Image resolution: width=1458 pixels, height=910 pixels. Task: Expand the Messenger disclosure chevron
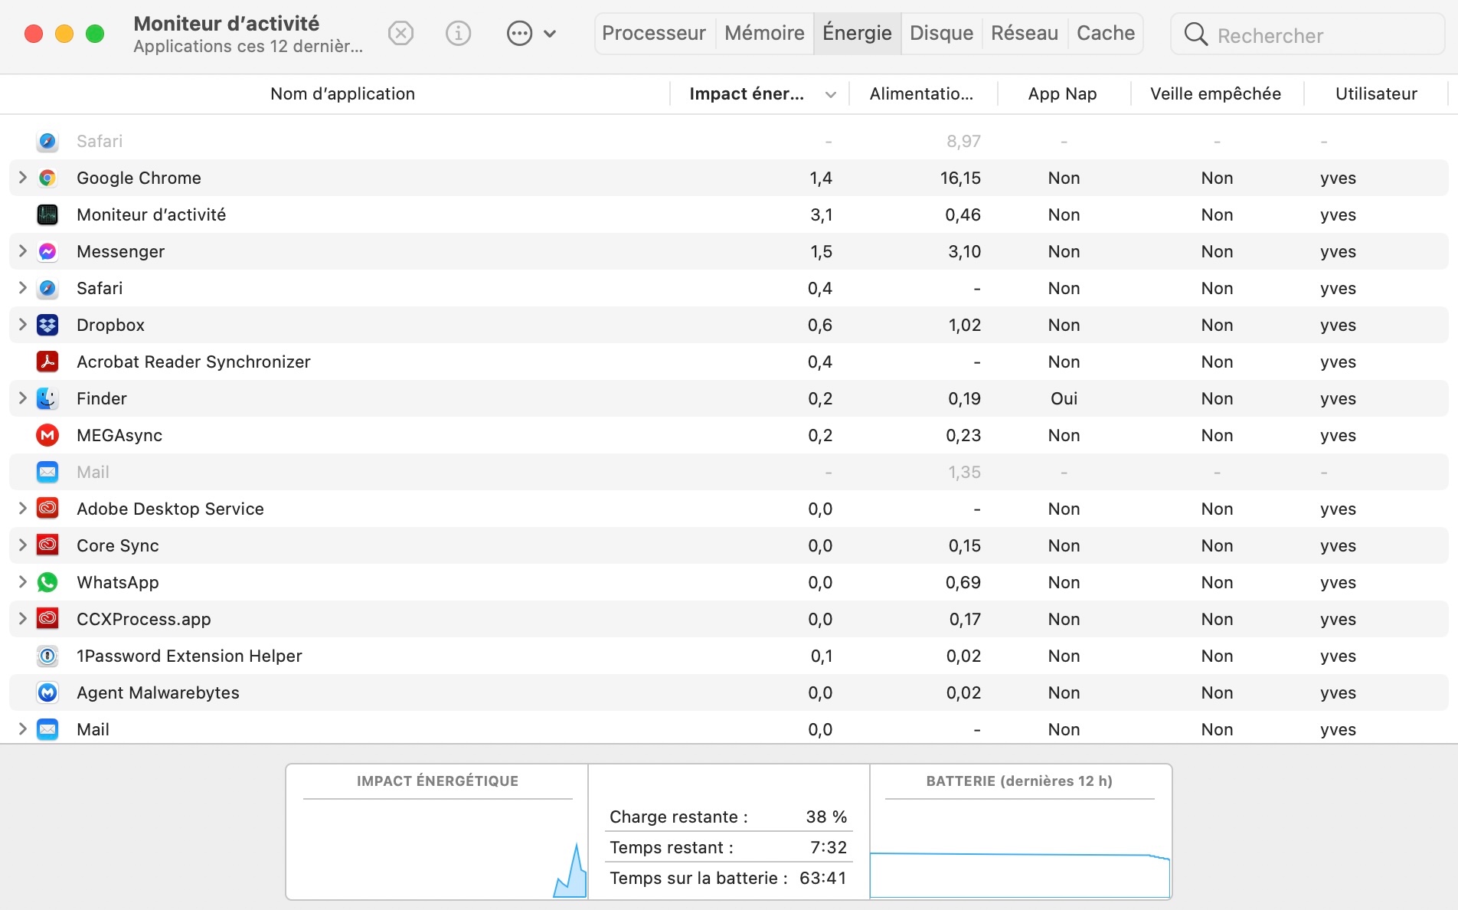[22, 251]
